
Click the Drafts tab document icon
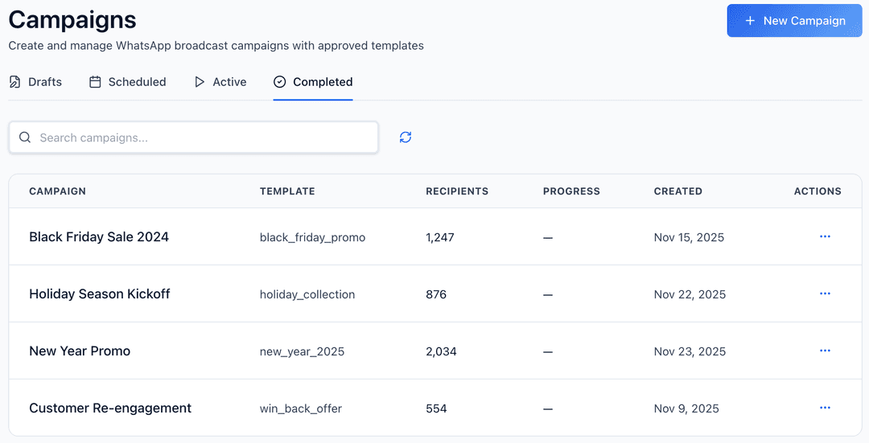tap(15, 82)
